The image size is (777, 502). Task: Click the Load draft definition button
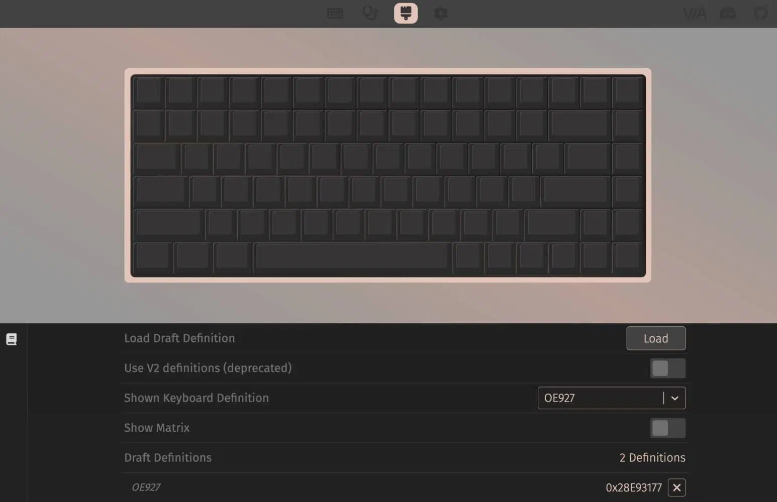656,338
